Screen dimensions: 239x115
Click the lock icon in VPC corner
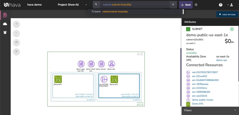pyautogui.click(x=142, y=54)
